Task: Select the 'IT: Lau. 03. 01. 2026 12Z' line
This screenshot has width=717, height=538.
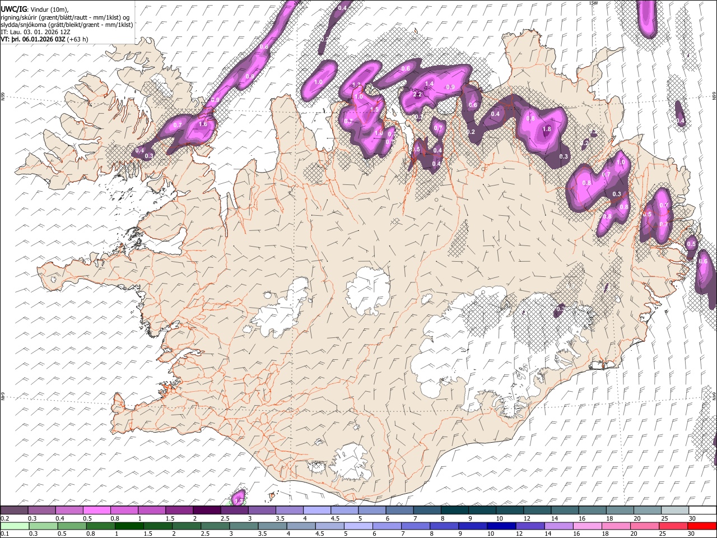Action: 36,32
